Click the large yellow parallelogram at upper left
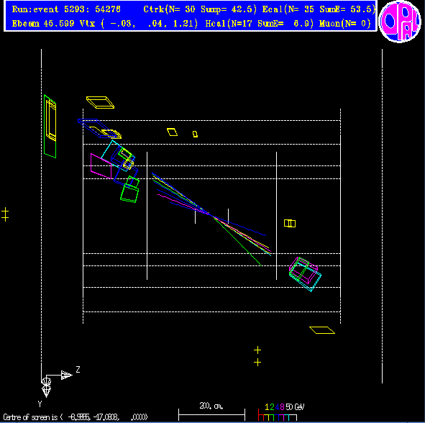The height and width of the screenshot is (423, 425). click(100, 102)
